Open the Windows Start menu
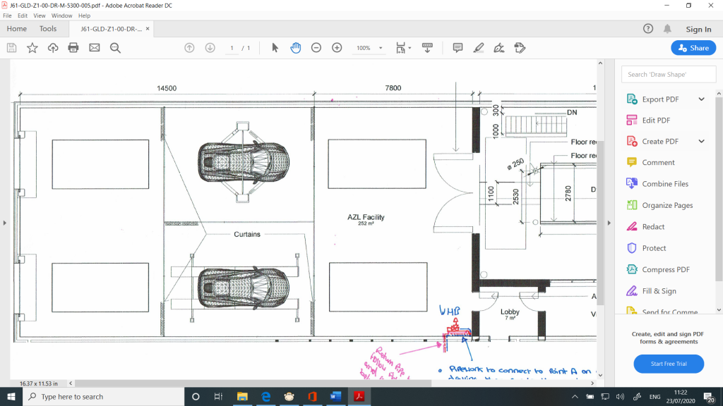Viewport: 723px width, 406px height. [11, 396]
